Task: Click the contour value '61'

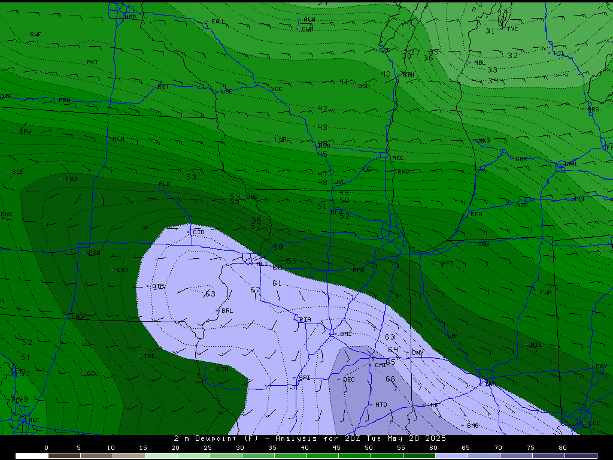Action: [x=277, y=283]
